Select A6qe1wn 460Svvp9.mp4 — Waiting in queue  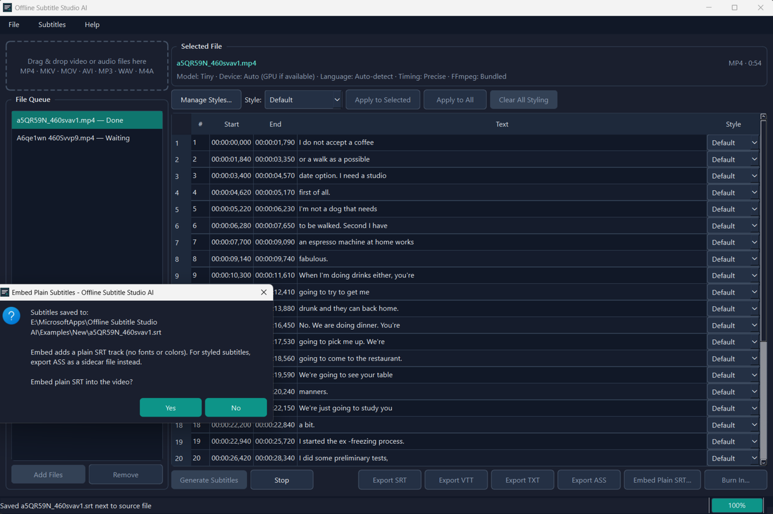pos(87,138)
